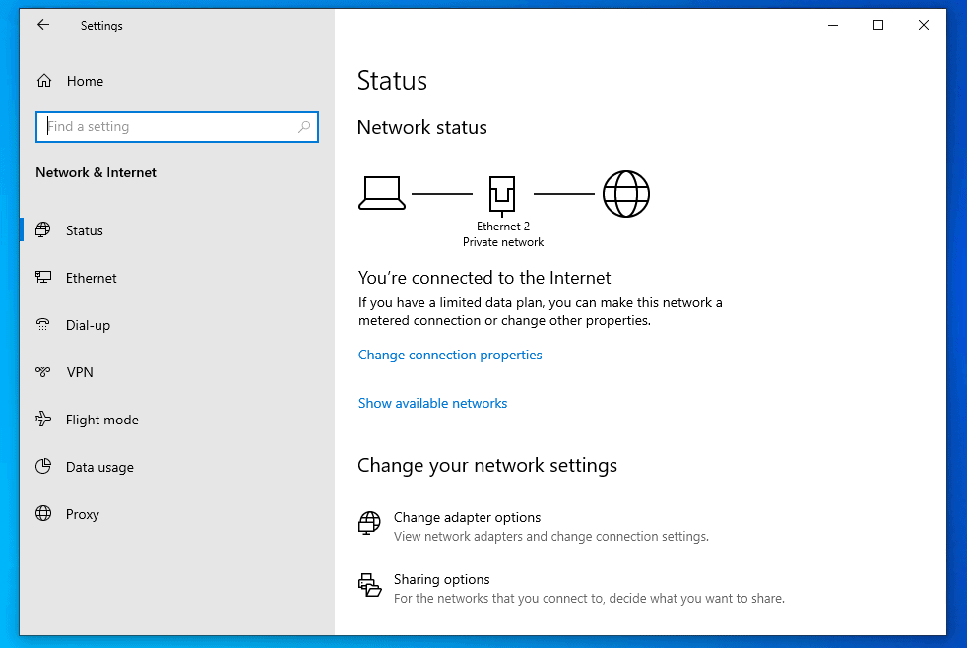Click the search magnifier icon
This screenshot has width=967, height=648.
click(x=304, y=127)
